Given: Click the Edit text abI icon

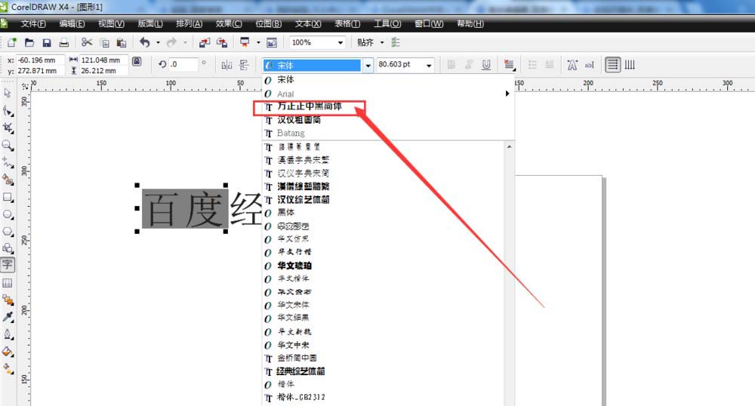Looking at the screenshot, I should (x=590, y=65).
